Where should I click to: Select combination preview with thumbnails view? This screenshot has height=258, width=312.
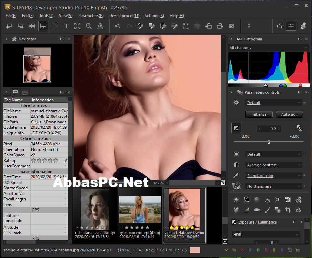[43, 26]
